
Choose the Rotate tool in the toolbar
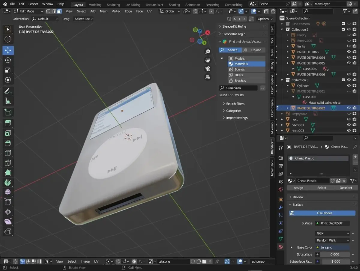click(x=8, y=60)
